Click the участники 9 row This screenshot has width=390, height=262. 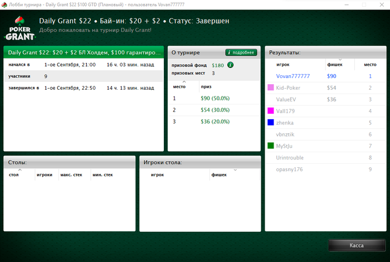click(84, 76)
